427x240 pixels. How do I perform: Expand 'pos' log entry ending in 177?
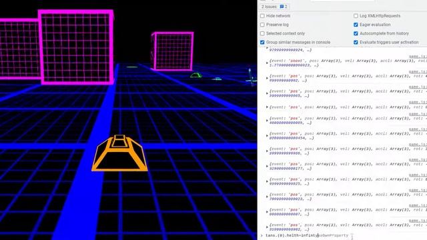pyautogui.click(x=267, y=166)
